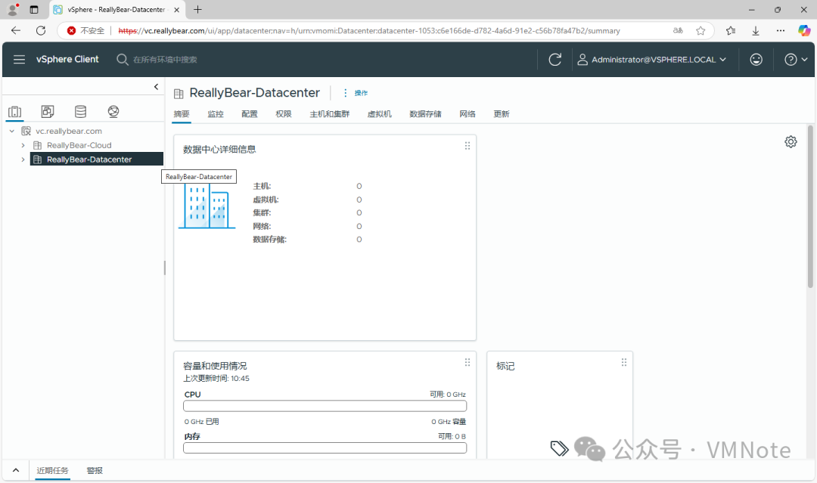This screenshot has height=483, width=817.
Task: Switch to the 数据存储 tab
Action: tap(425, 114)
